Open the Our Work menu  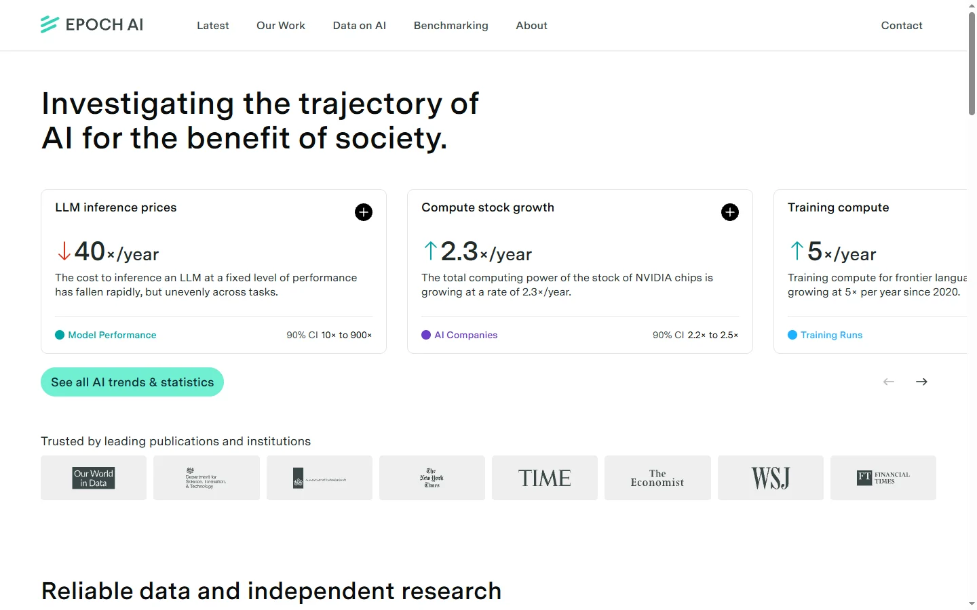pos(281,26)
